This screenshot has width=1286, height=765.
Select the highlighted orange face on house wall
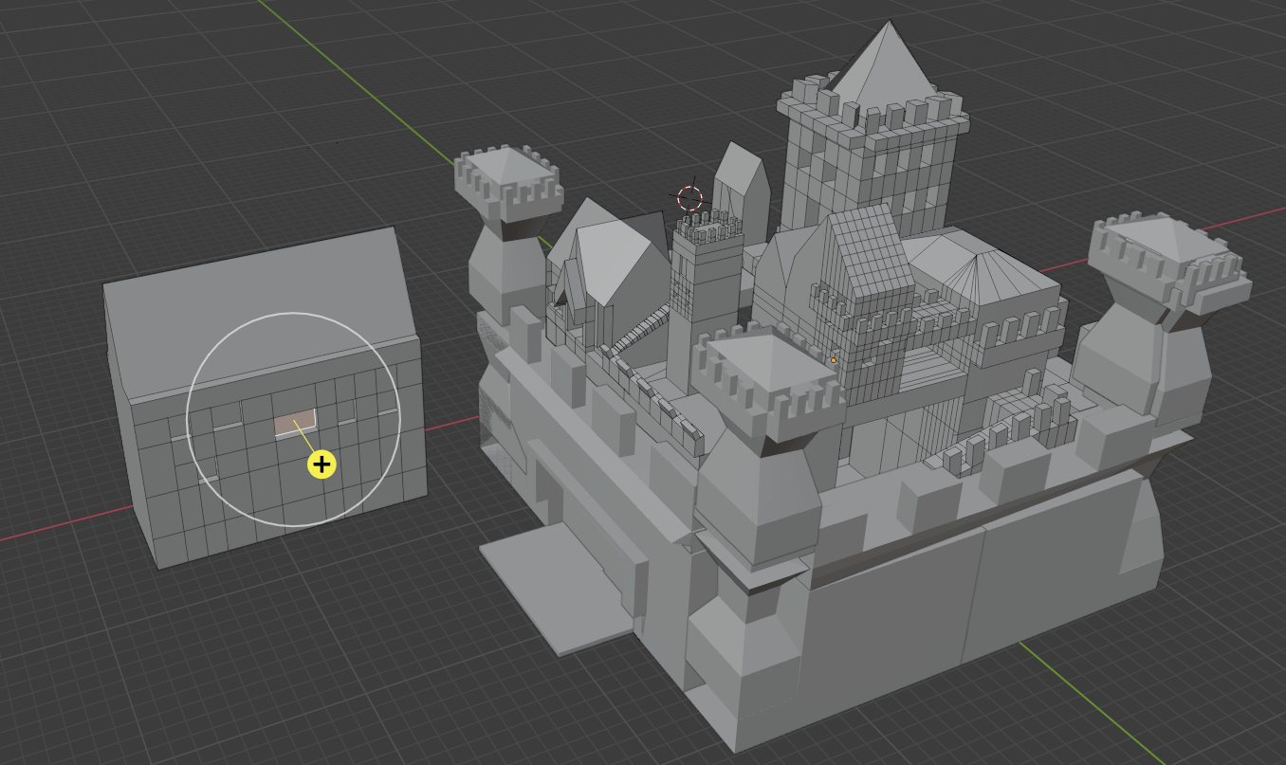[x=296, y=424]
